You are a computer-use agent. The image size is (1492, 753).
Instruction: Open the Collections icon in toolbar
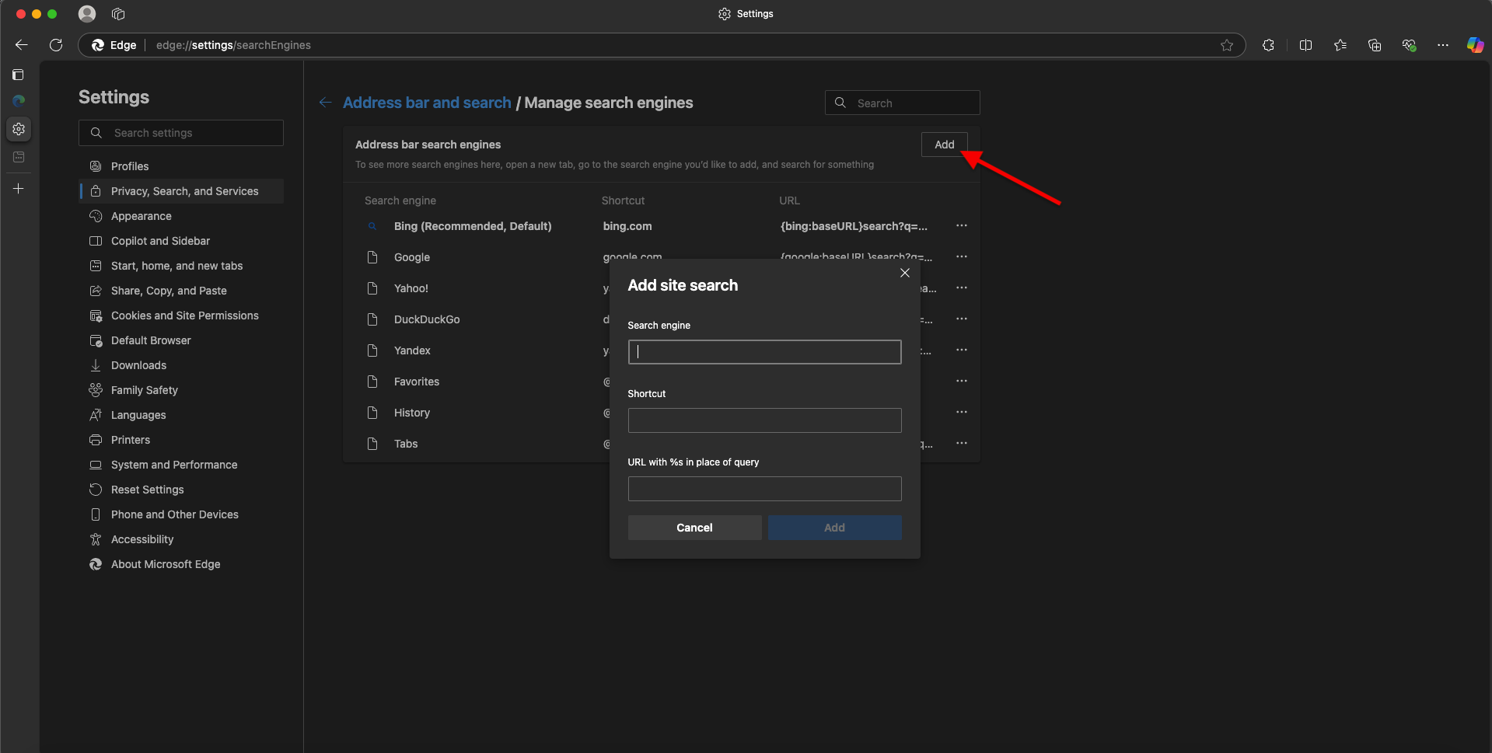(1374, 45)
